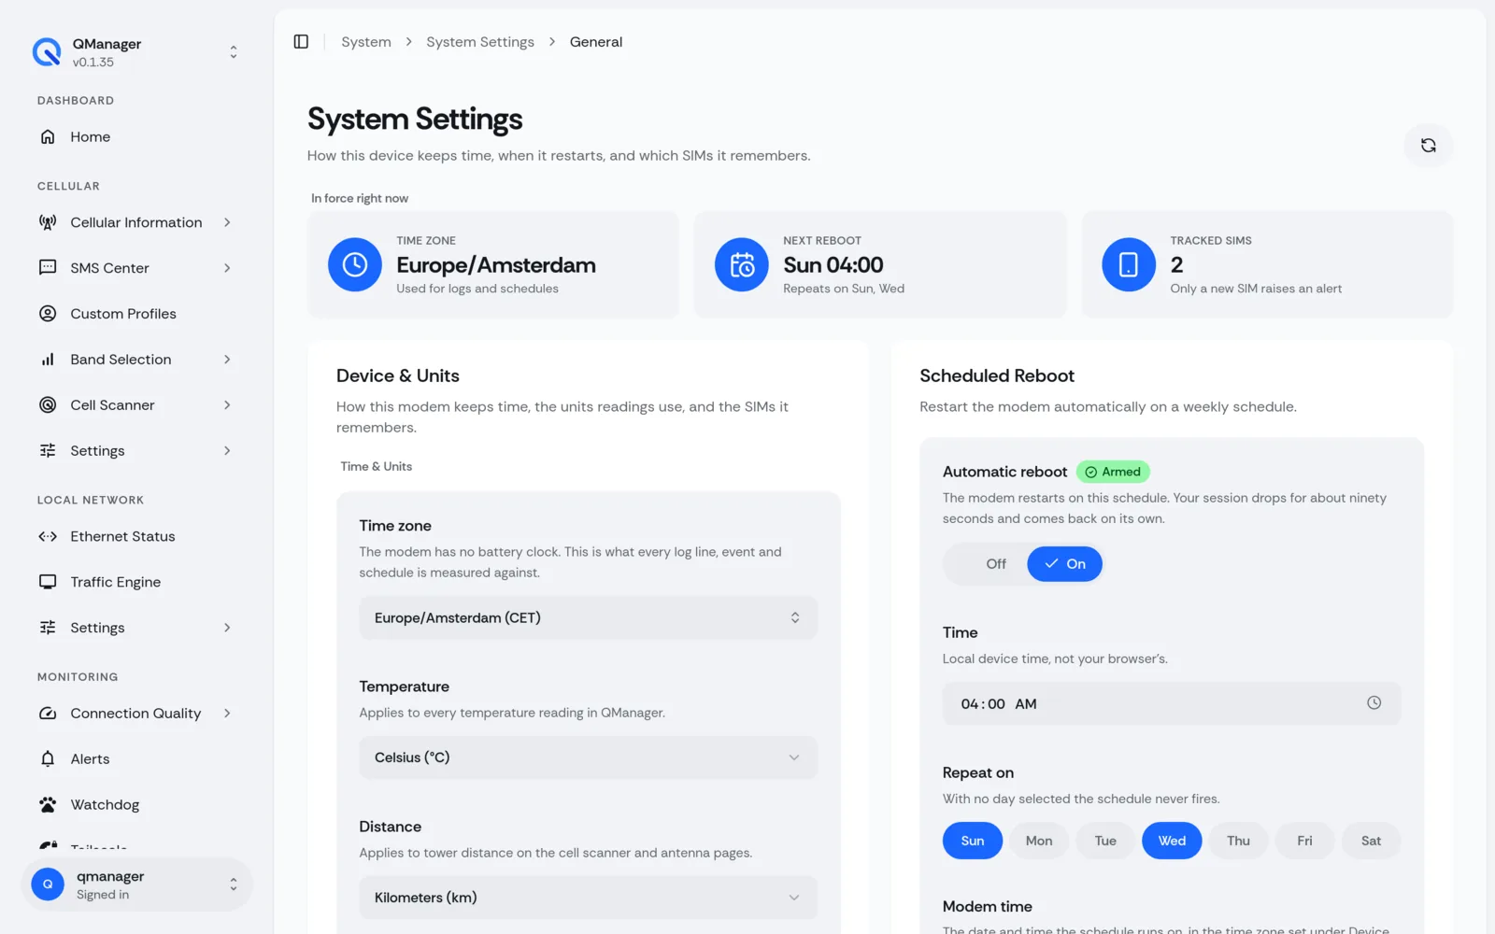Click the Cellular Settings sliders icon
Viewport: 1495px width, 934px height.
[x=48, y=451]
